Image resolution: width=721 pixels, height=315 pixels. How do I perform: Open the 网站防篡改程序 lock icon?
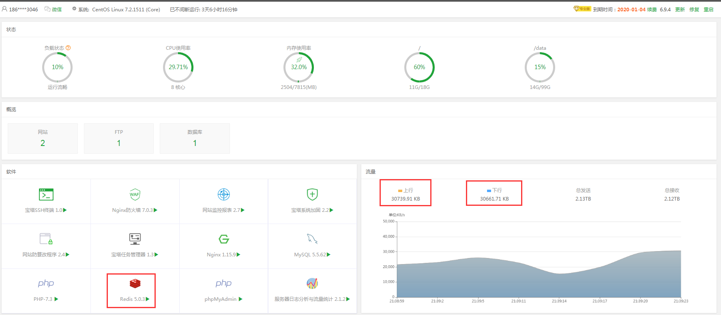[x=46, y=239]
